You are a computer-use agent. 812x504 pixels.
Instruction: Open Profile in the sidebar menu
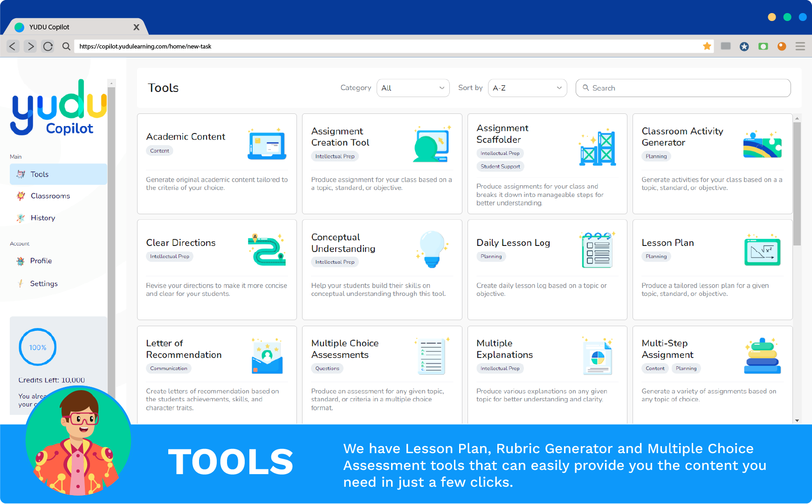click(x=58, y=261)
